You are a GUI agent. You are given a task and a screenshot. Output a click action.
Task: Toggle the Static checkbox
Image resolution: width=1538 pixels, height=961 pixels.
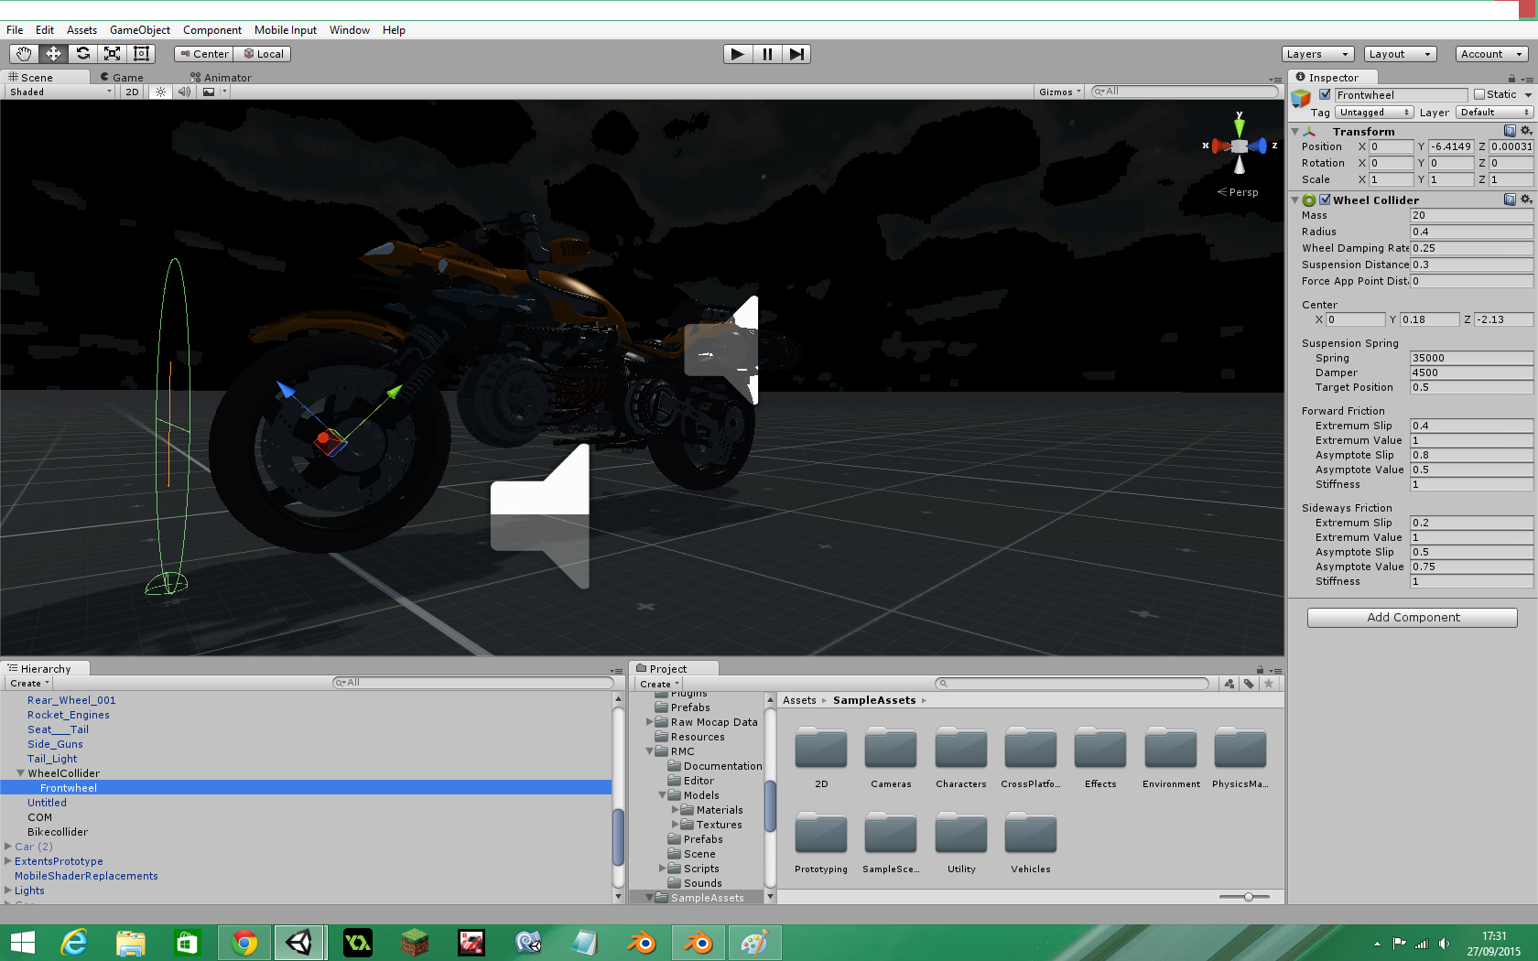click(x=1478, y=94)
